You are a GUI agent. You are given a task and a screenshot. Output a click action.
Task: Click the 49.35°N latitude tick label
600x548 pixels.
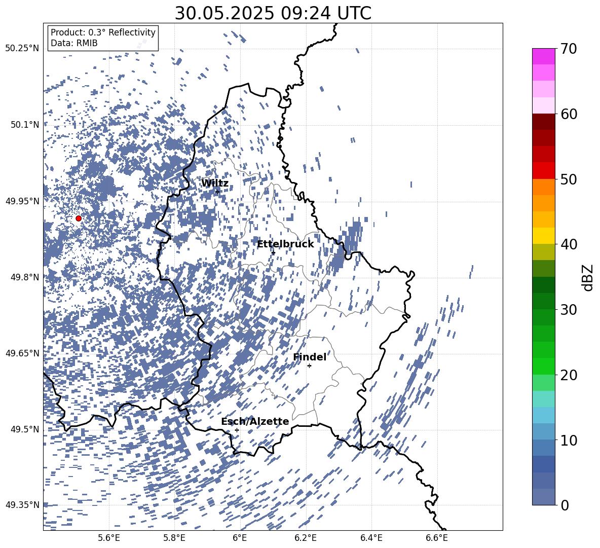coord(22,505)
